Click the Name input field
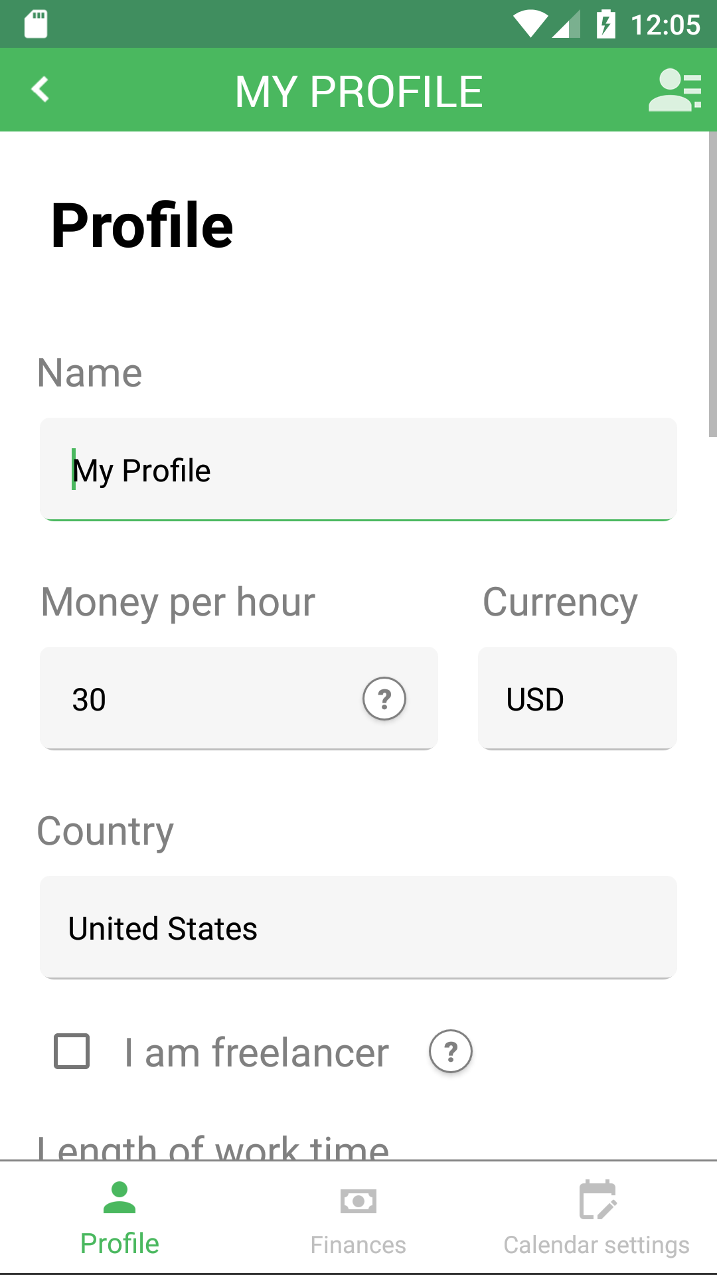The height and width of the screenshot is (1275, 717). [x=358, y=469]
